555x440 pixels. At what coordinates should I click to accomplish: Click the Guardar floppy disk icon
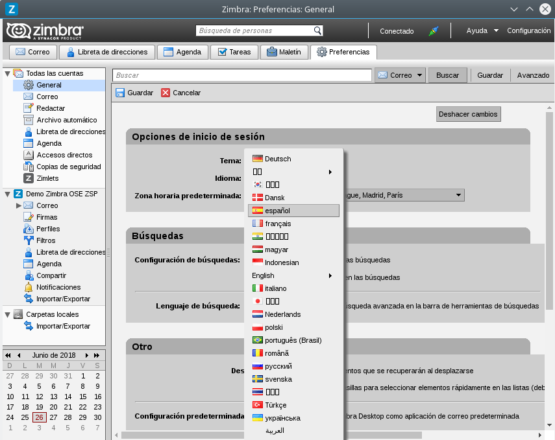pos(120,93)
